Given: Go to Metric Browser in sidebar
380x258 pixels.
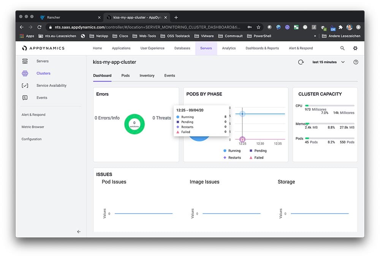Looking at the screenshot, I should [33, 127].
